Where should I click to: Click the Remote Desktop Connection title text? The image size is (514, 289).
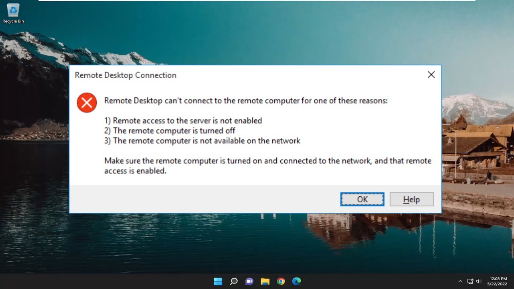tap(125, 75)
